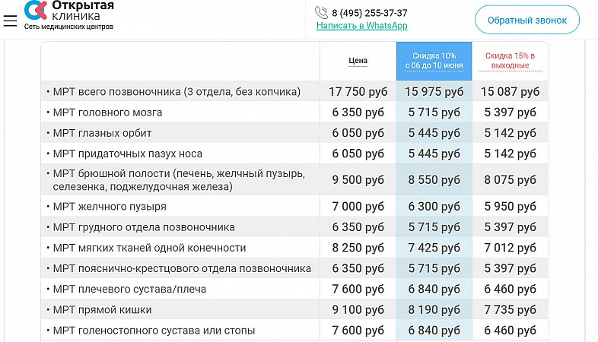598x342 pixels.
Task: Click the Открытая клиника logo icon
Action: tap(36, 10)
